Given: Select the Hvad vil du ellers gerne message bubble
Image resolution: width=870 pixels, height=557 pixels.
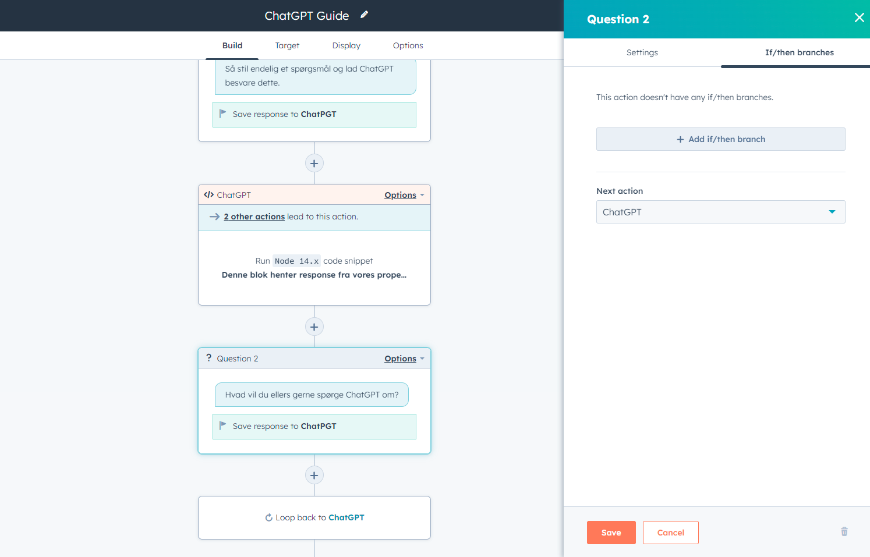Looking at the screenshot, I should [312, 395].
